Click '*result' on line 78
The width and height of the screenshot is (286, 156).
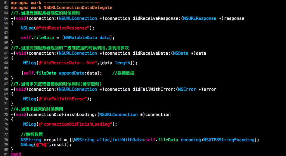tap(52, 140)
